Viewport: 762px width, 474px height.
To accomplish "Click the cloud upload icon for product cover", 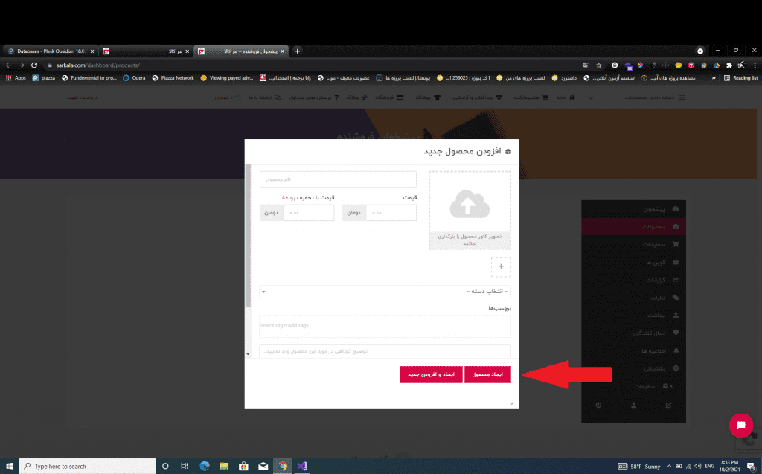I will [x=469, y=203].
